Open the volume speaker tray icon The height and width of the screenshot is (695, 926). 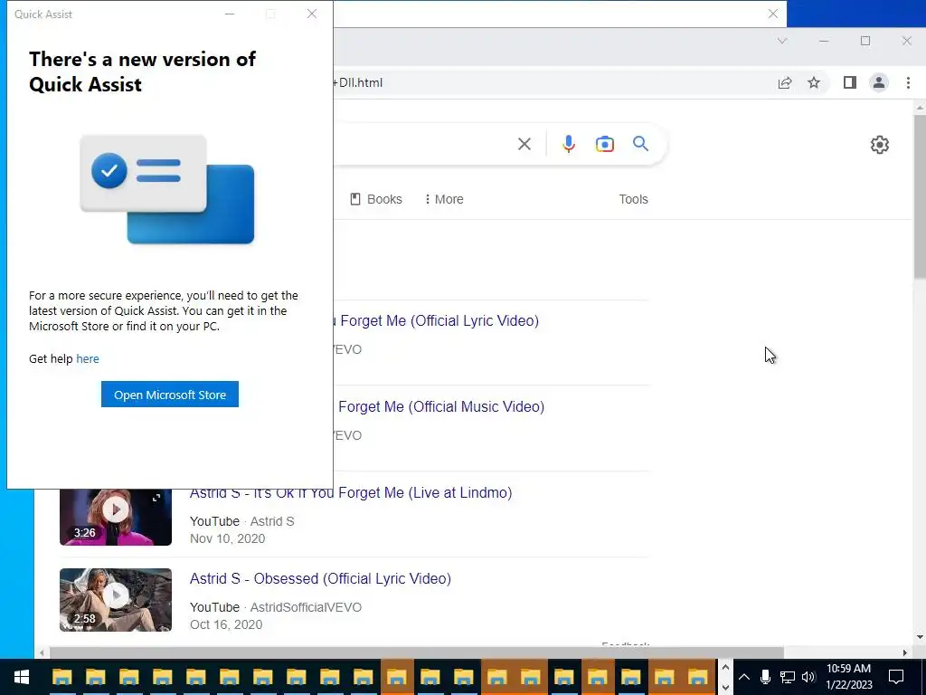tap(808, 677)
